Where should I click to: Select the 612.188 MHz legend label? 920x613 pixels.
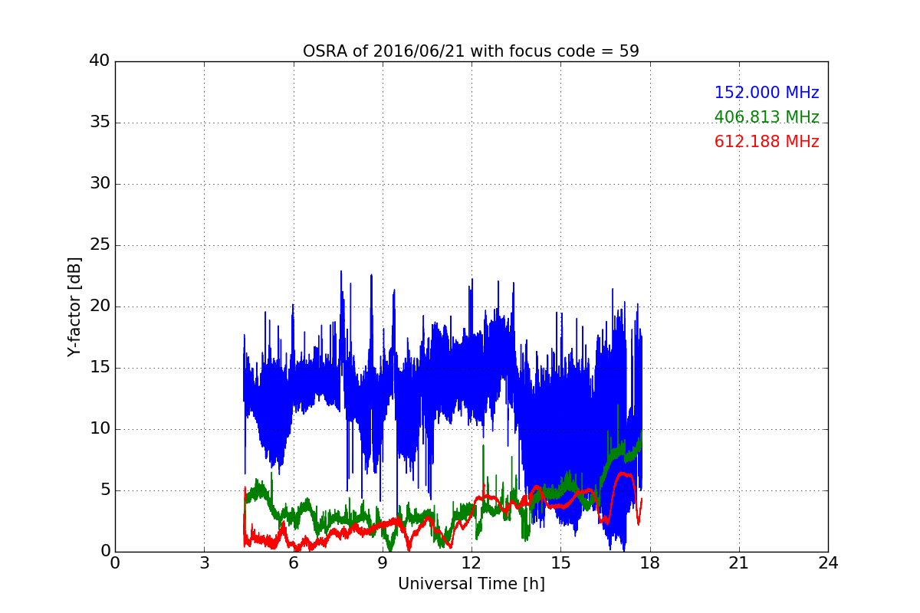(767, 142)
